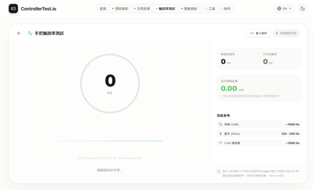Click the peak rate 0 Hz value
The image size is (313, 190).
[x=225, y=62]
